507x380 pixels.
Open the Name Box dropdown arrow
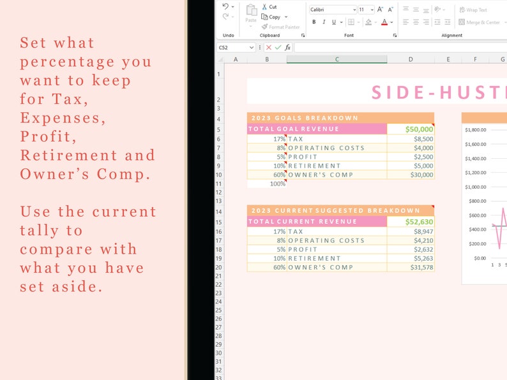coord(252,48)
